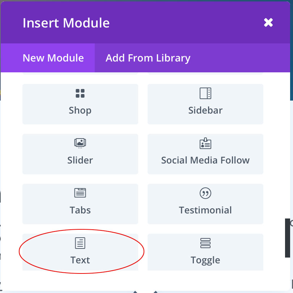The width and height of the screenshot is (293, 293).
Task: Select the Sidebar module icon
Action: tap(205, 93)
